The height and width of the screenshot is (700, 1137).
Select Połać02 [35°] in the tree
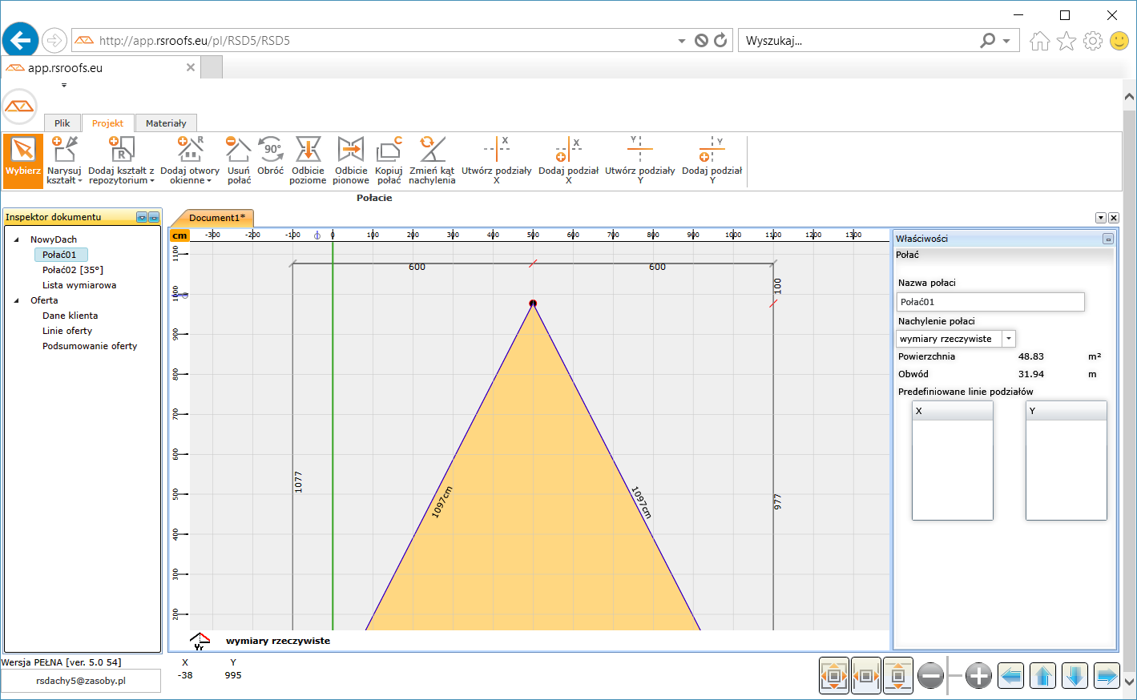tap(73, 270)
